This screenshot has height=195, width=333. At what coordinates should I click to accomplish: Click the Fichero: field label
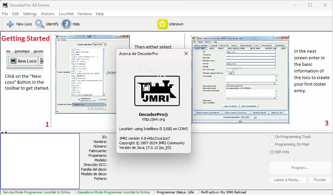click(x=100, y=179)
